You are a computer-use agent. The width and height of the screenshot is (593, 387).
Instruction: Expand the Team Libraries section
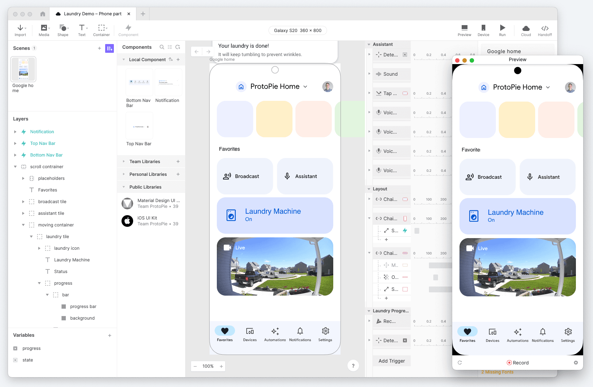tap(123, 161)
